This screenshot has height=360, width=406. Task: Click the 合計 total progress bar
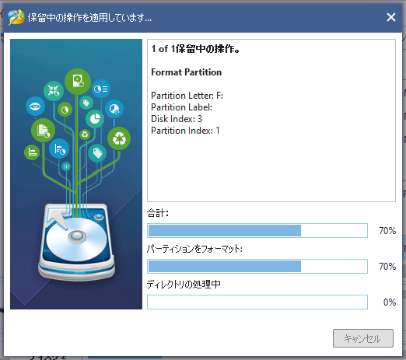click(257, 230)
